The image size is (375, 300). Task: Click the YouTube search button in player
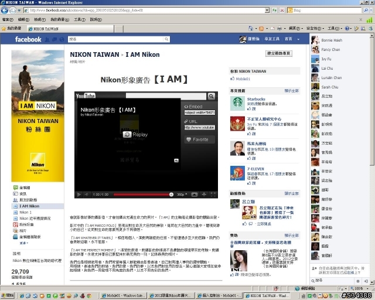(211, 96)
